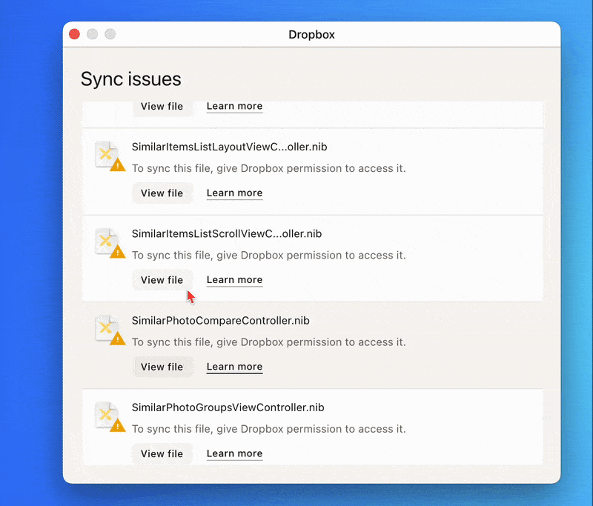Open Learn more for SimilarPhotoCompareController.nib
Screen dimensions: 593x506
coord(234,367)
